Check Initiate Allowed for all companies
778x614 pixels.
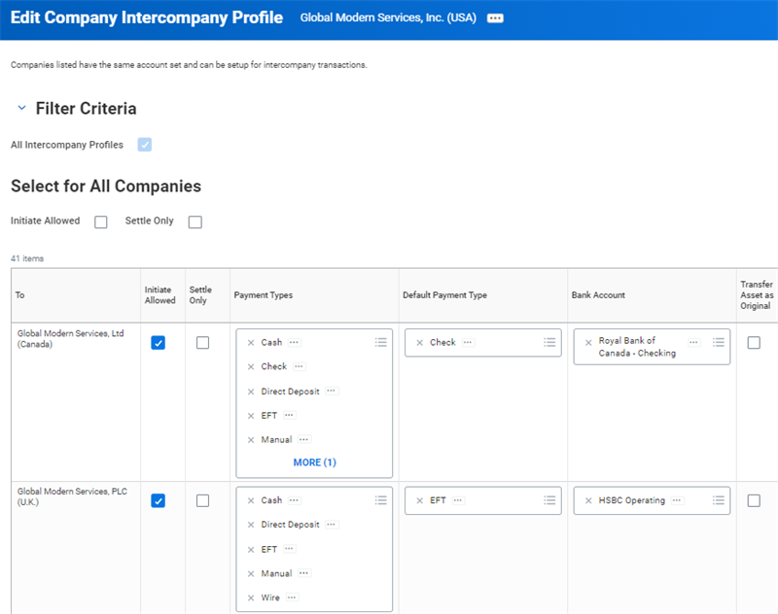coord(101,222)
